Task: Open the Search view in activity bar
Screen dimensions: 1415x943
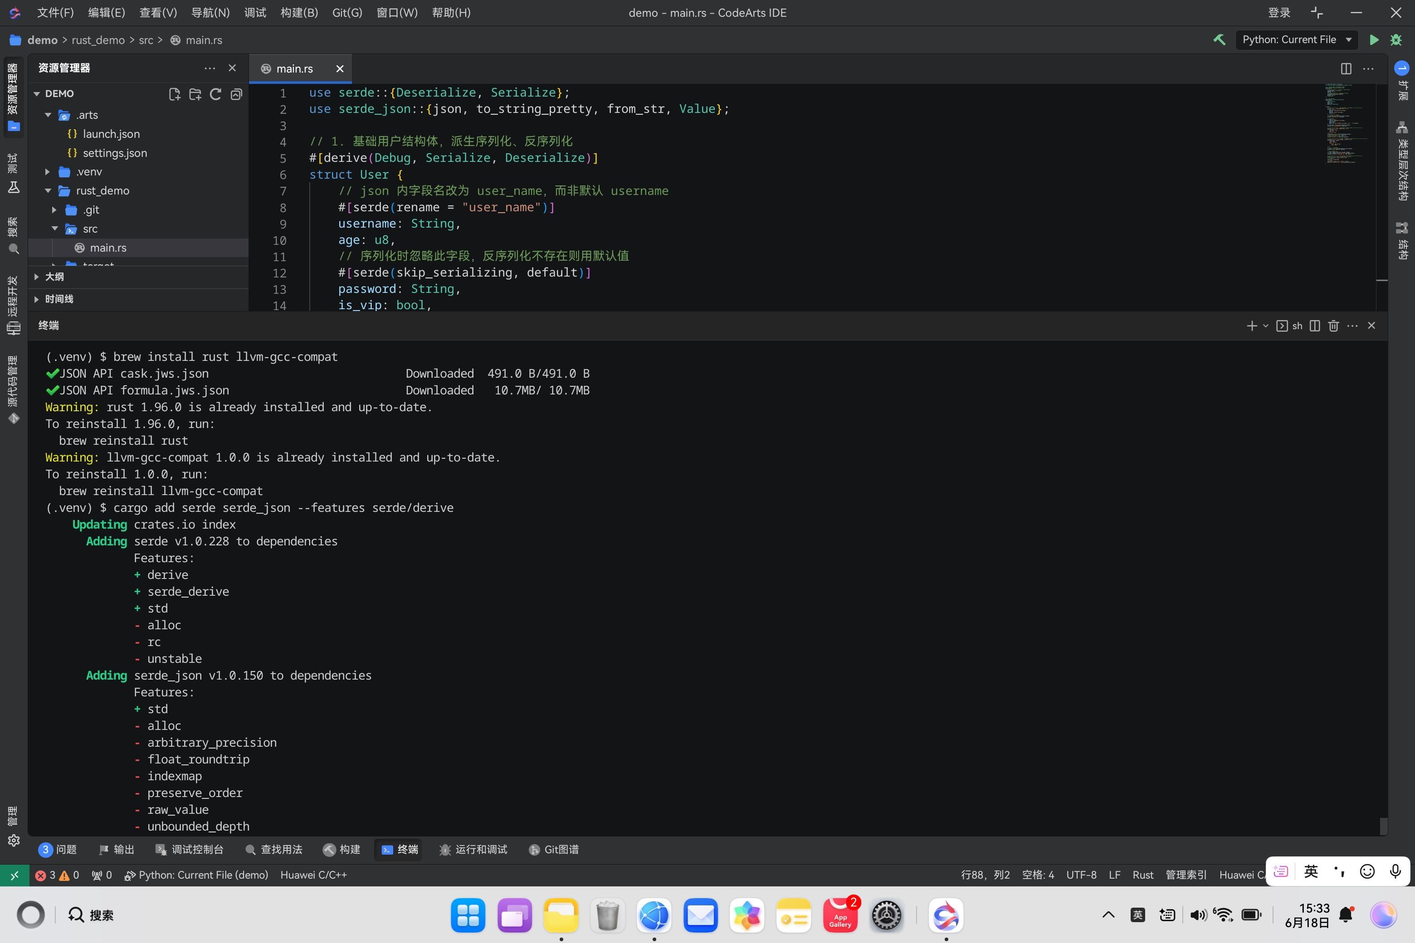Action: point(13,236)
